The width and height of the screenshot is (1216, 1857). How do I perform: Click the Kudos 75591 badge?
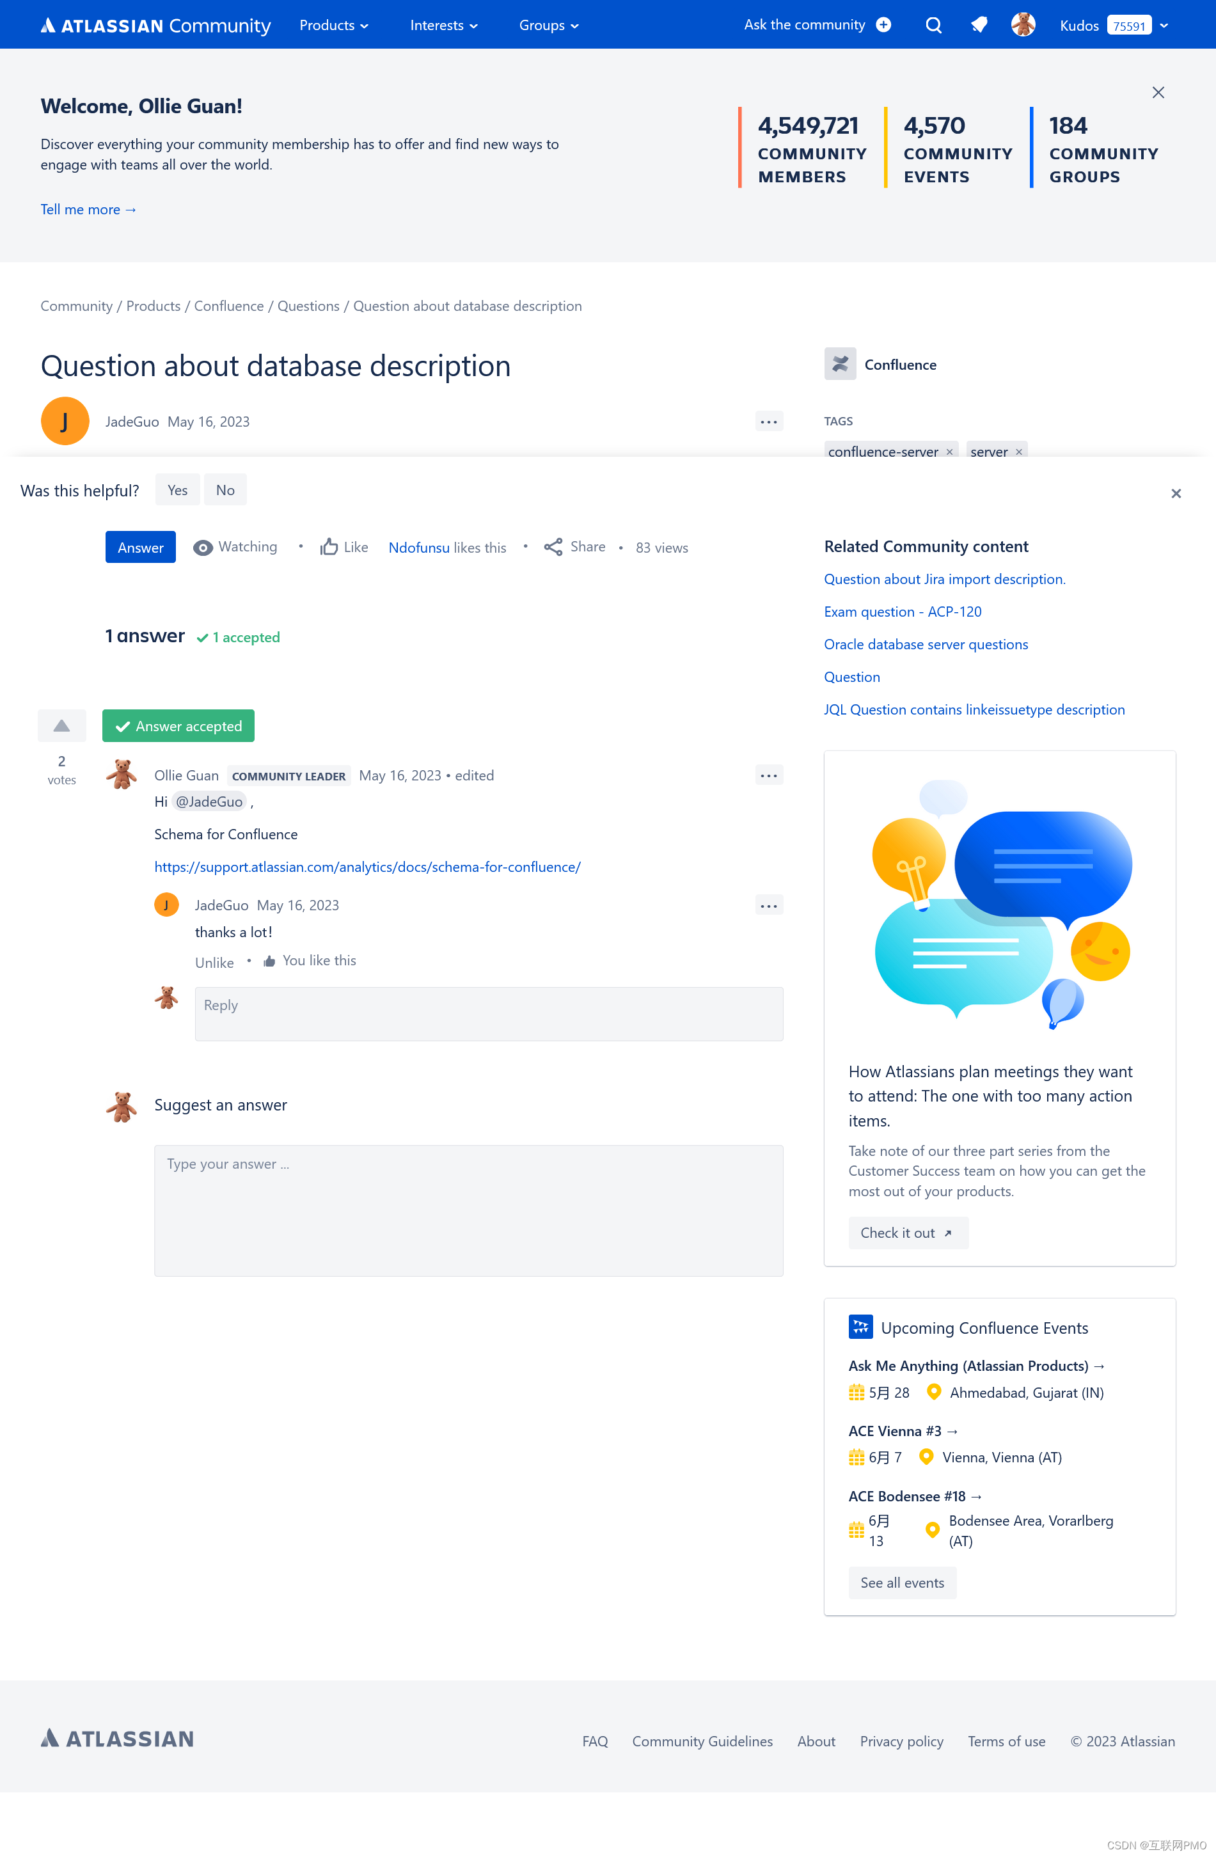(1128, 26)
